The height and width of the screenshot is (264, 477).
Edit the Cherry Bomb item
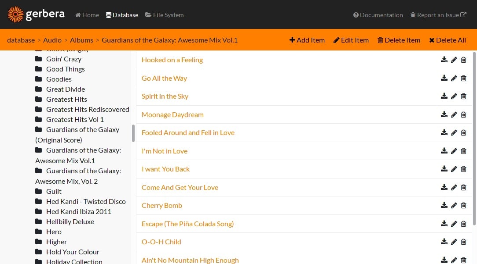[454, 205]
